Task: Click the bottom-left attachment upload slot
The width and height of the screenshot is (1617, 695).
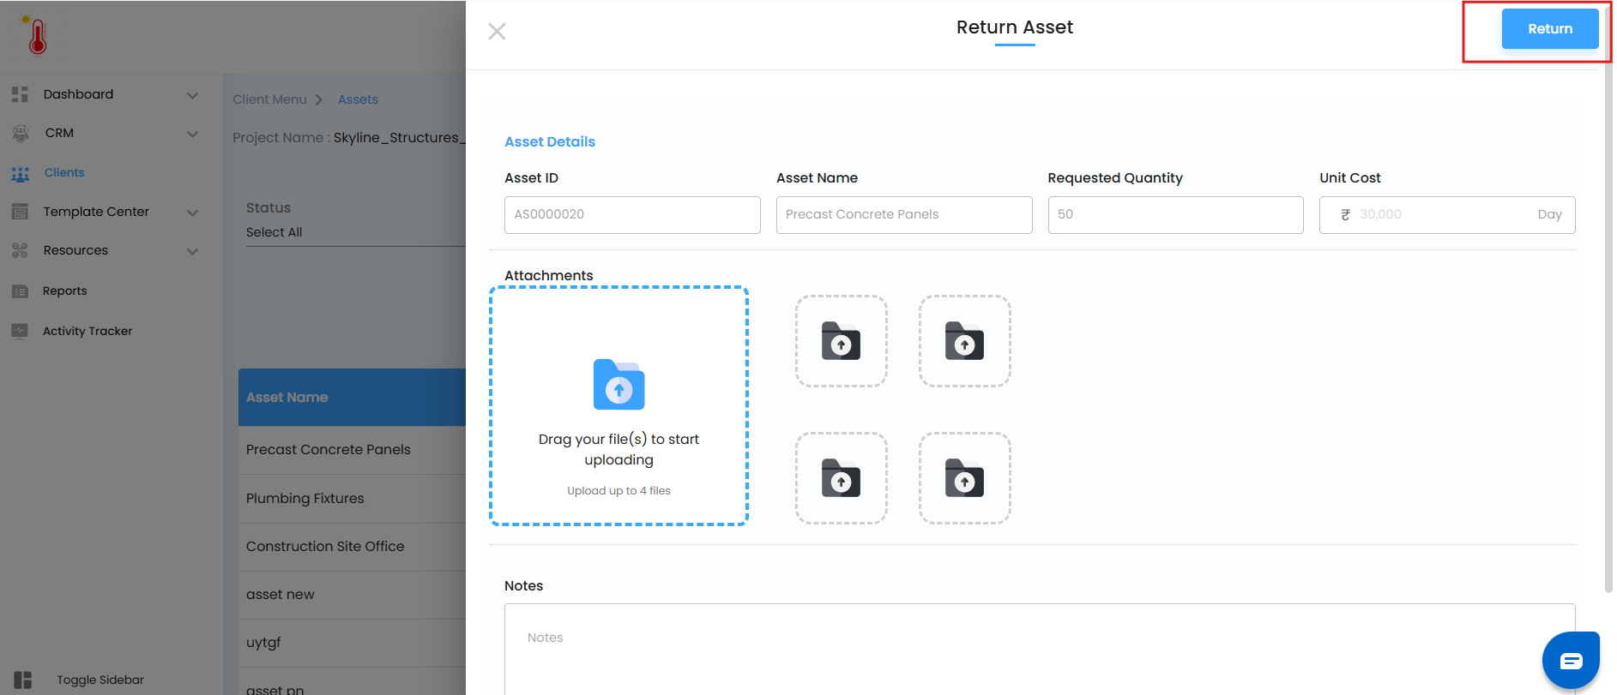Action: [841, 478]
